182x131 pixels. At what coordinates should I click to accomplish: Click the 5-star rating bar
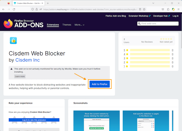(x=150, y=50)
